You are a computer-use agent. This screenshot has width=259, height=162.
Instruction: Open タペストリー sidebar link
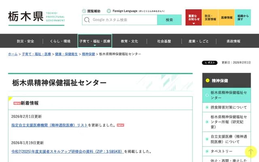click(x=227, y=151)
